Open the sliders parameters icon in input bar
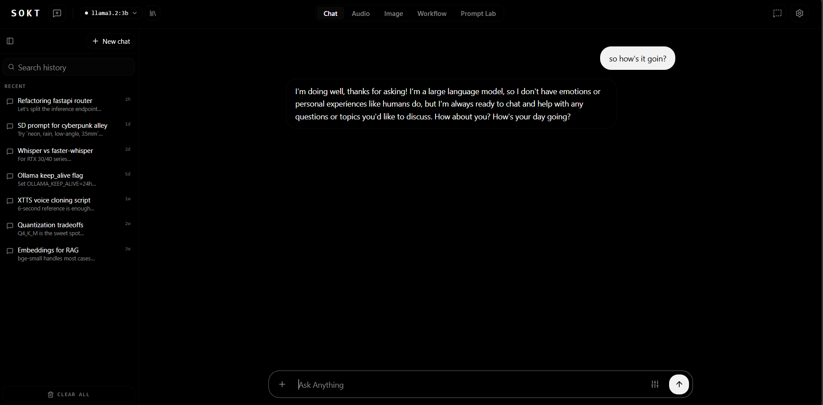The width and height of the screenshot is (823, 405). coord(655,384)
